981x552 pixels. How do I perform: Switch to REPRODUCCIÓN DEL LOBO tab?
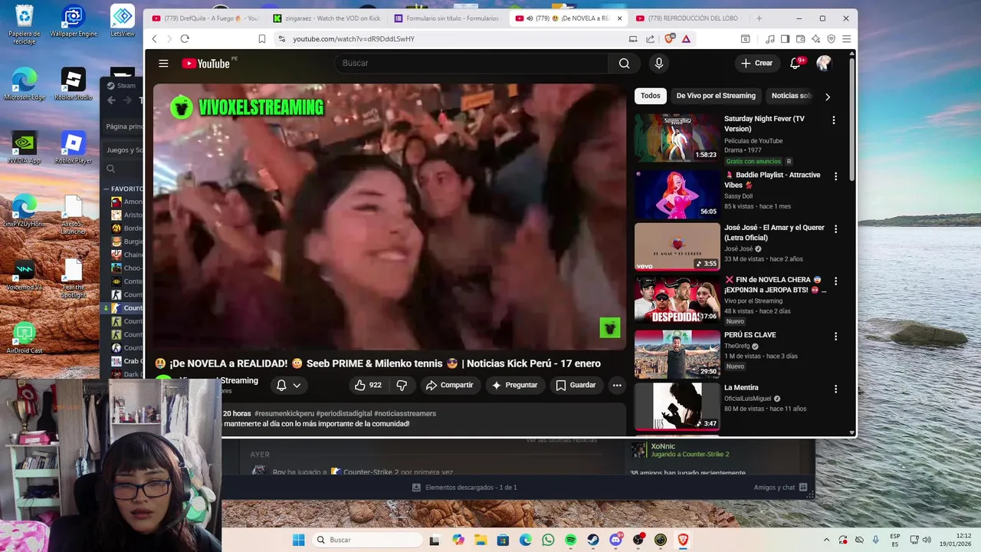click(x=687, y=18)
